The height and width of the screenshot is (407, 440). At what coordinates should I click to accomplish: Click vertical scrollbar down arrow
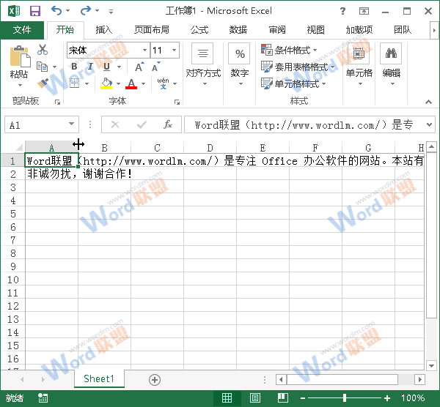(431, 365)
